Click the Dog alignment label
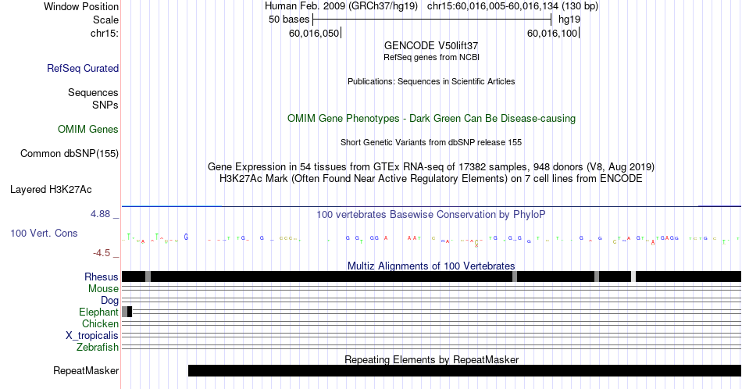 pyautogui.click(x=110, y=301)
